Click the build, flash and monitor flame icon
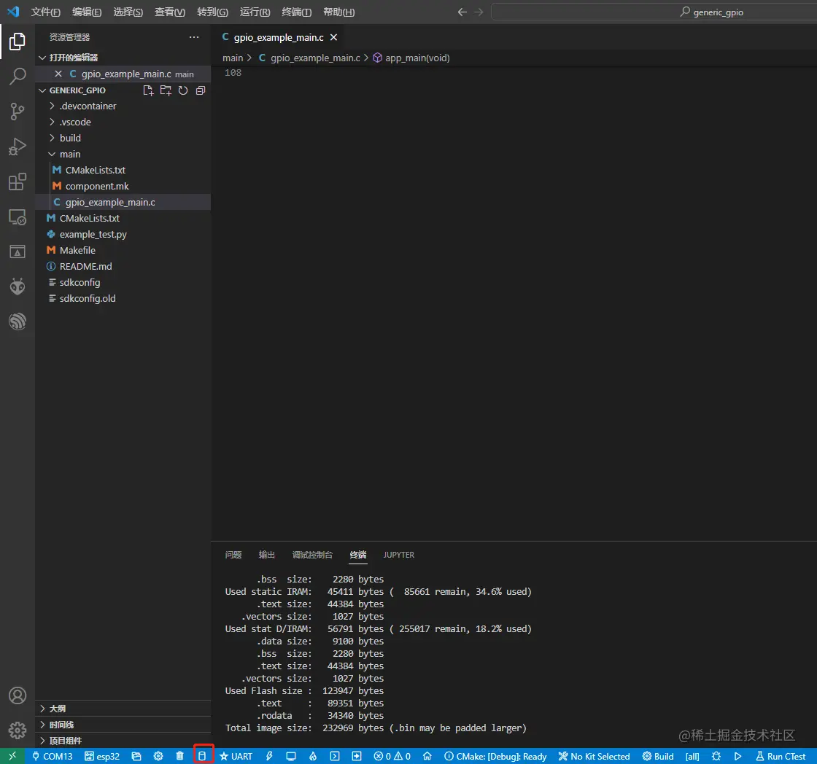 [313, 756]
